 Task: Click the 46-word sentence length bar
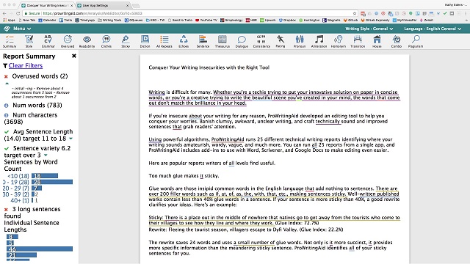[x=40, y=249]
